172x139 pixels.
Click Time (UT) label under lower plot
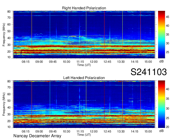(x=84, y=135)
